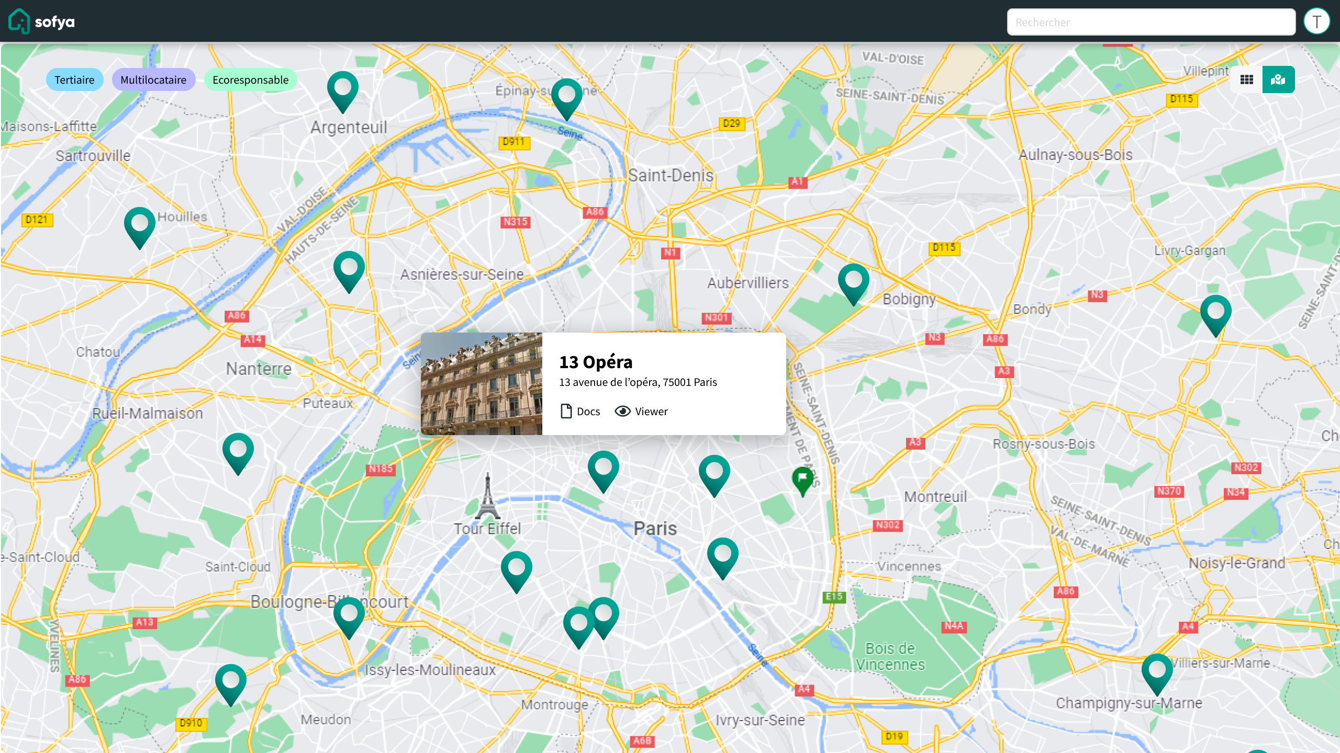This screenshot has height=753, width=1340.
Task: Switch to map view
Action: (x=1278, y=79)
